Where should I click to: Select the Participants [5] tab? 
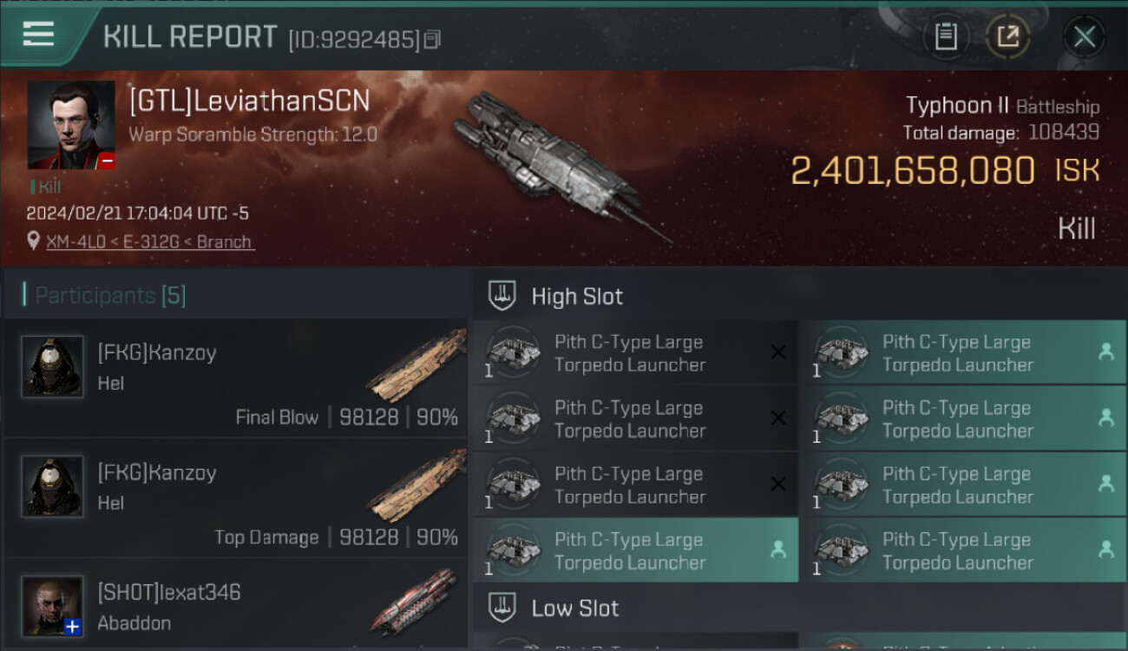110,296
